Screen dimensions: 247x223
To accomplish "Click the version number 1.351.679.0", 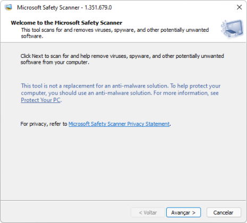I will coord(98,7).
